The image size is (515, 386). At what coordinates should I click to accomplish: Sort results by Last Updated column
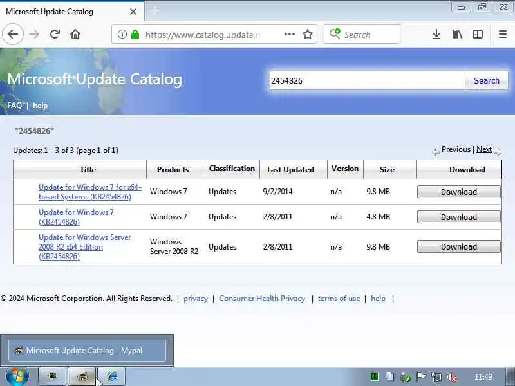[x=290, y=169]
